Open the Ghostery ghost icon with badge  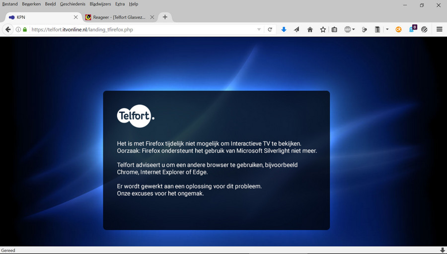click(413, 29)
